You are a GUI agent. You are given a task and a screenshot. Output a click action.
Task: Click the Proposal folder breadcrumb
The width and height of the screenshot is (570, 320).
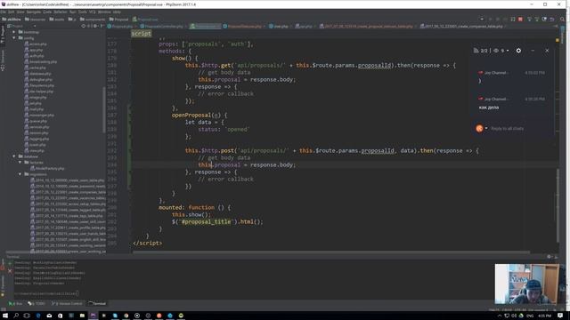point(118,20)
